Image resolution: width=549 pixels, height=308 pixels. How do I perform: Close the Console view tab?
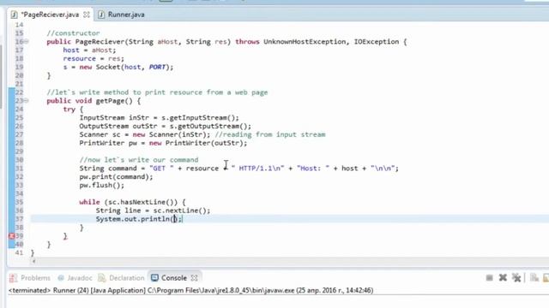(x=195, y=278)
